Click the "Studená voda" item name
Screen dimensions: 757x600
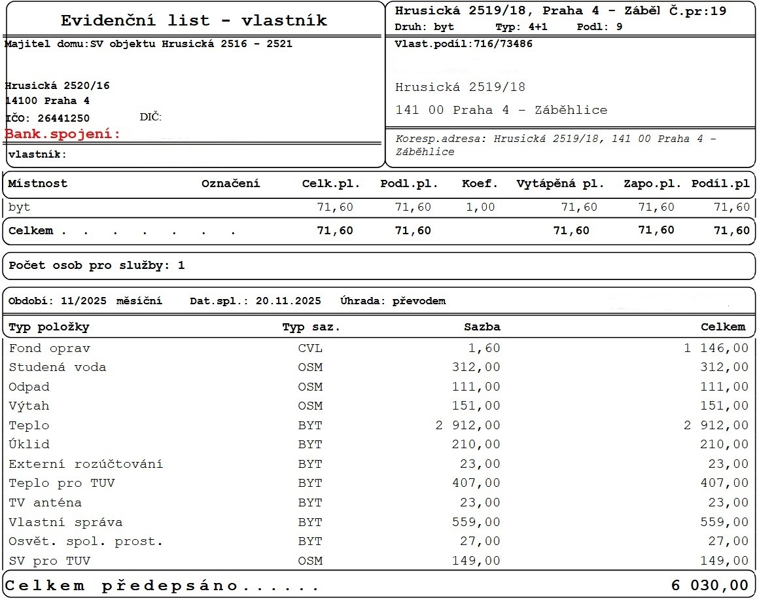tap(57, 367)
